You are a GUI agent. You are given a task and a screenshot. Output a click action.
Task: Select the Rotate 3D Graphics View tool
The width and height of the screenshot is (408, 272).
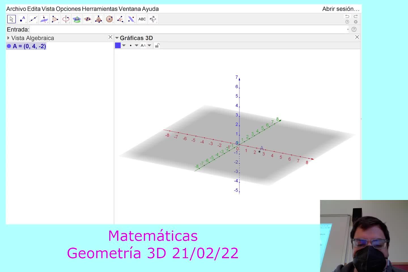(x=153, y=19)
